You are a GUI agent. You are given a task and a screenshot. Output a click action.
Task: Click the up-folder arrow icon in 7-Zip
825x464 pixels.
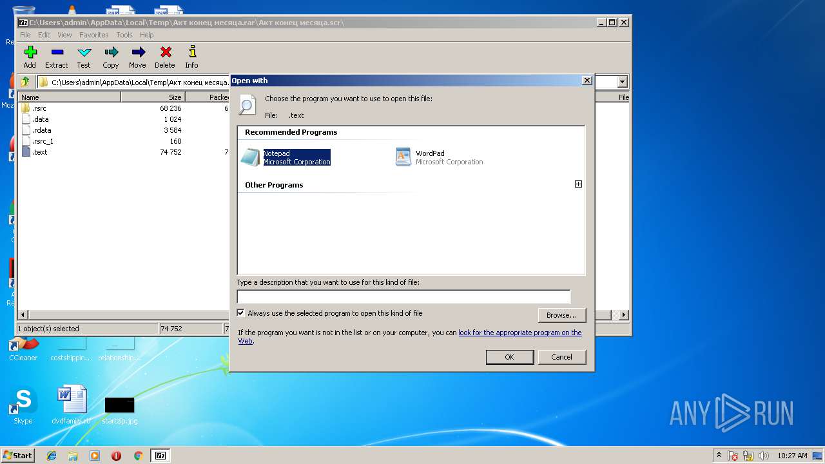point(25,82)
